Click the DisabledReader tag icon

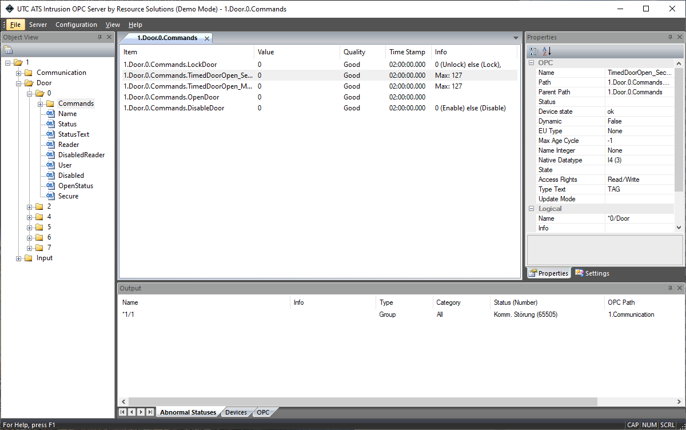click(50, 155)
